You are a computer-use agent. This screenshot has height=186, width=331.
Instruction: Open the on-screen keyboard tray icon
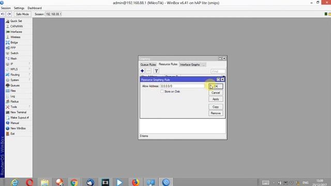(x=265, y=182)
